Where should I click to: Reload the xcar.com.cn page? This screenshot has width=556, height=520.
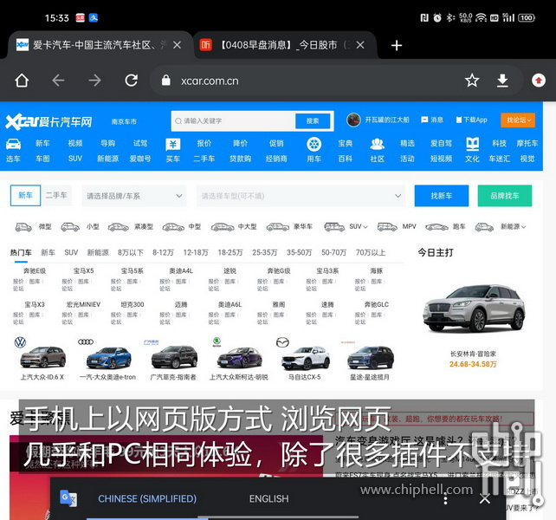click(131, 81)
